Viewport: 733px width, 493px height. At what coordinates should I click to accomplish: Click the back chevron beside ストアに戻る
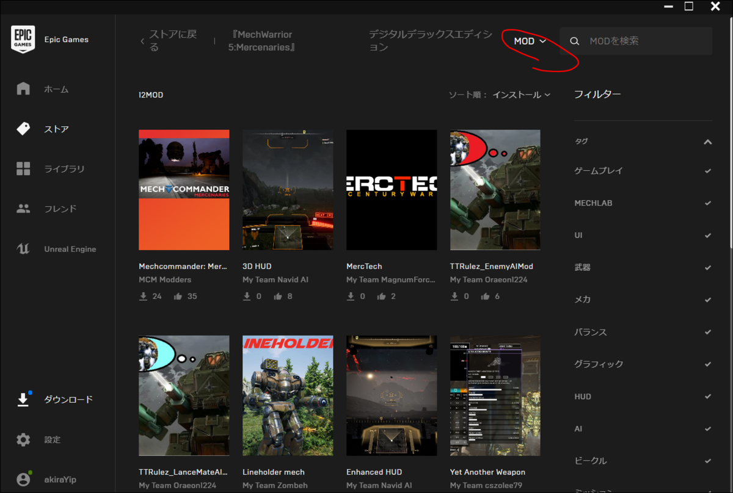coord(142,41)
